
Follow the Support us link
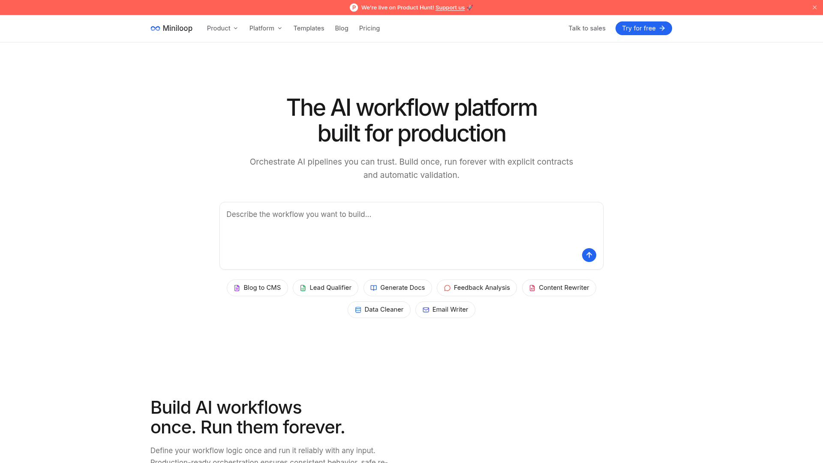(x=450, y=8)
